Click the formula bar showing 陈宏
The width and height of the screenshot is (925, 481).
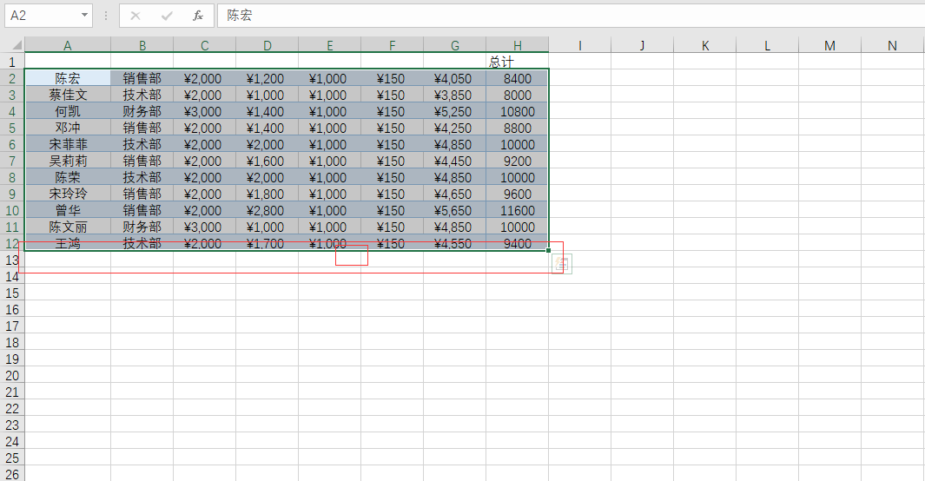[571, 16]
